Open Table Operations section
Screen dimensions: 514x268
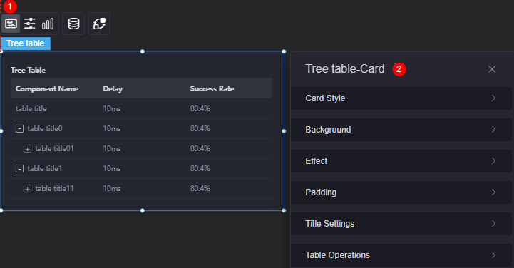point(401,255)
